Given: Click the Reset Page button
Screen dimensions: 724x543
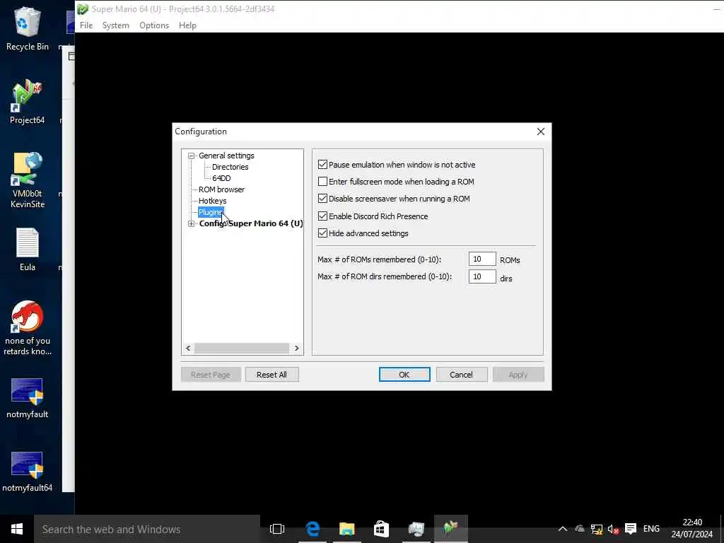Looking at the screenshot, I should point(211,375).
